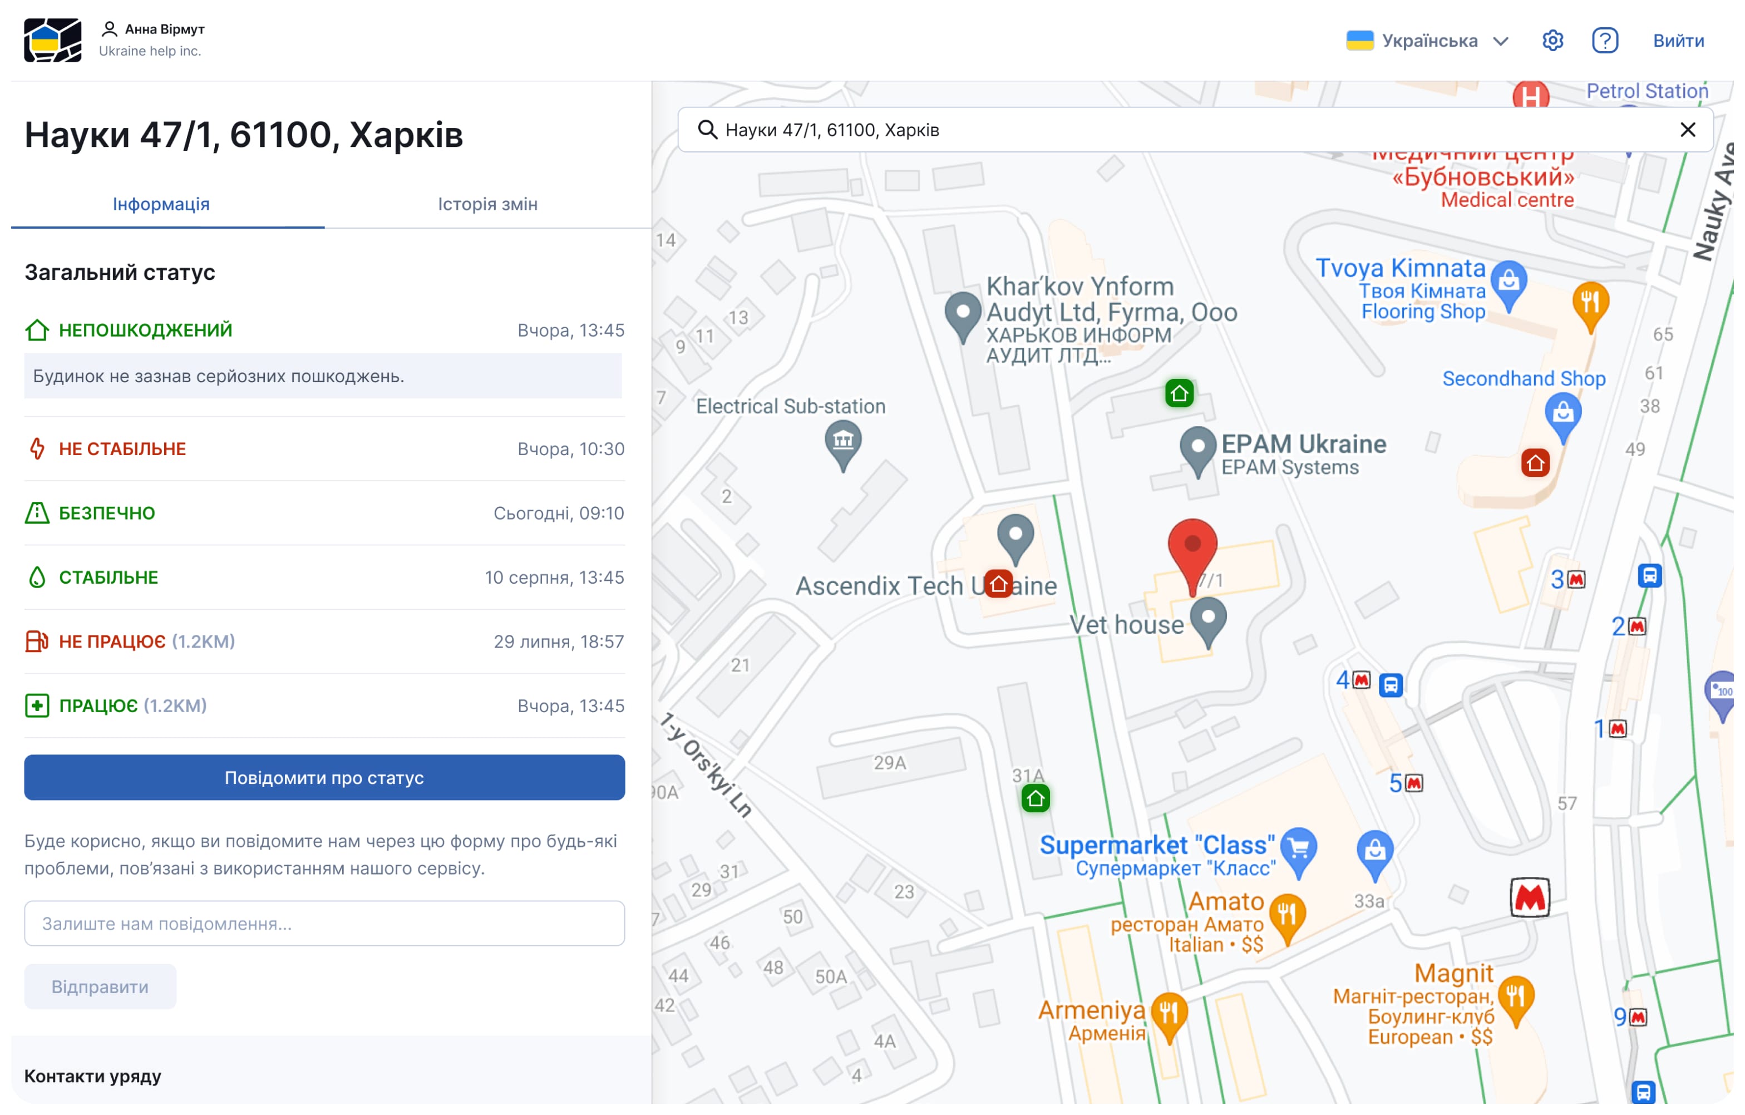Click the help question mark icon
The width and height of the screenshot is (1745, 1115).
tap(1604, 41)
